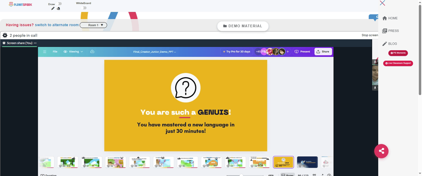
Task: Open BLOG in side menu
Action: click(x=390, y=44)
